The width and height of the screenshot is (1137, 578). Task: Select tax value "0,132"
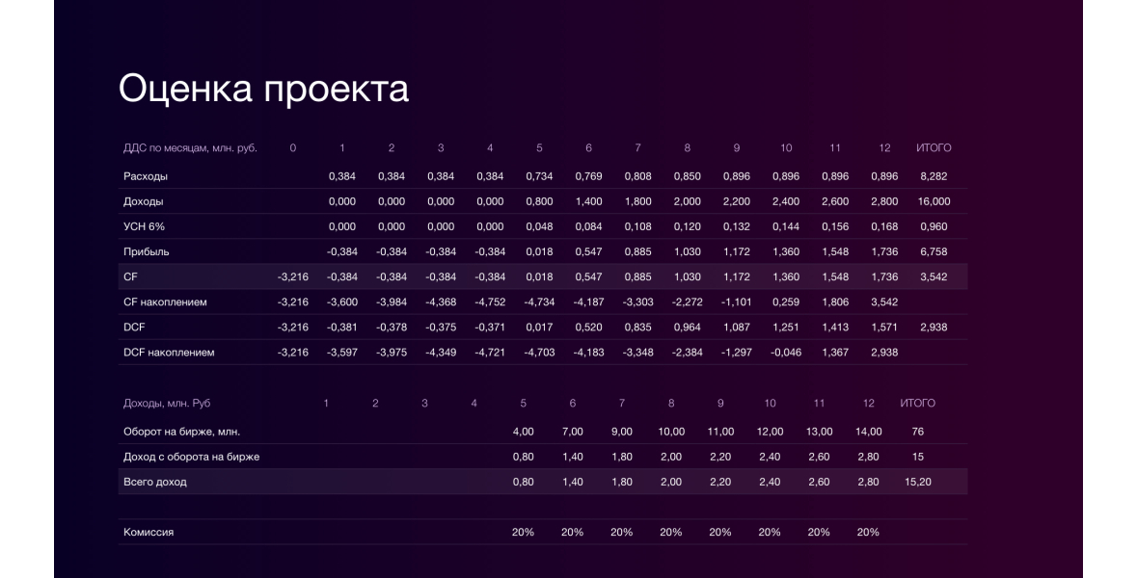click(736, 226)
